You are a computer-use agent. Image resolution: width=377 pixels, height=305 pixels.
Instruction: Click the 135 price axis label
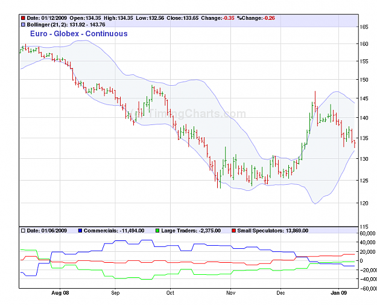[x=364, y=138]
